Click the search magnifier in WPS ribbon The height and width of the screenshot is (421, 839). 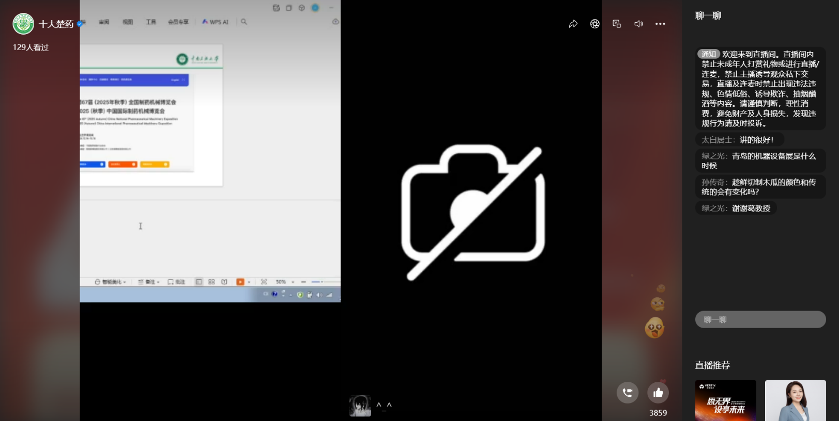[x=244, y=22]
